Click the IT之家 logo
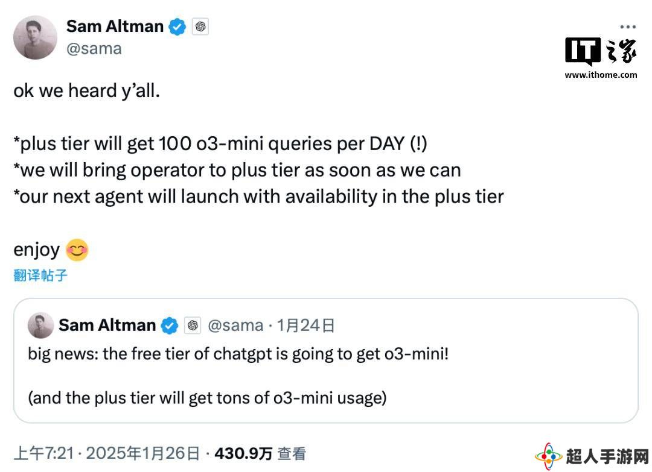The height and width of the screenshot is (472, 652). tap(601, 51)
